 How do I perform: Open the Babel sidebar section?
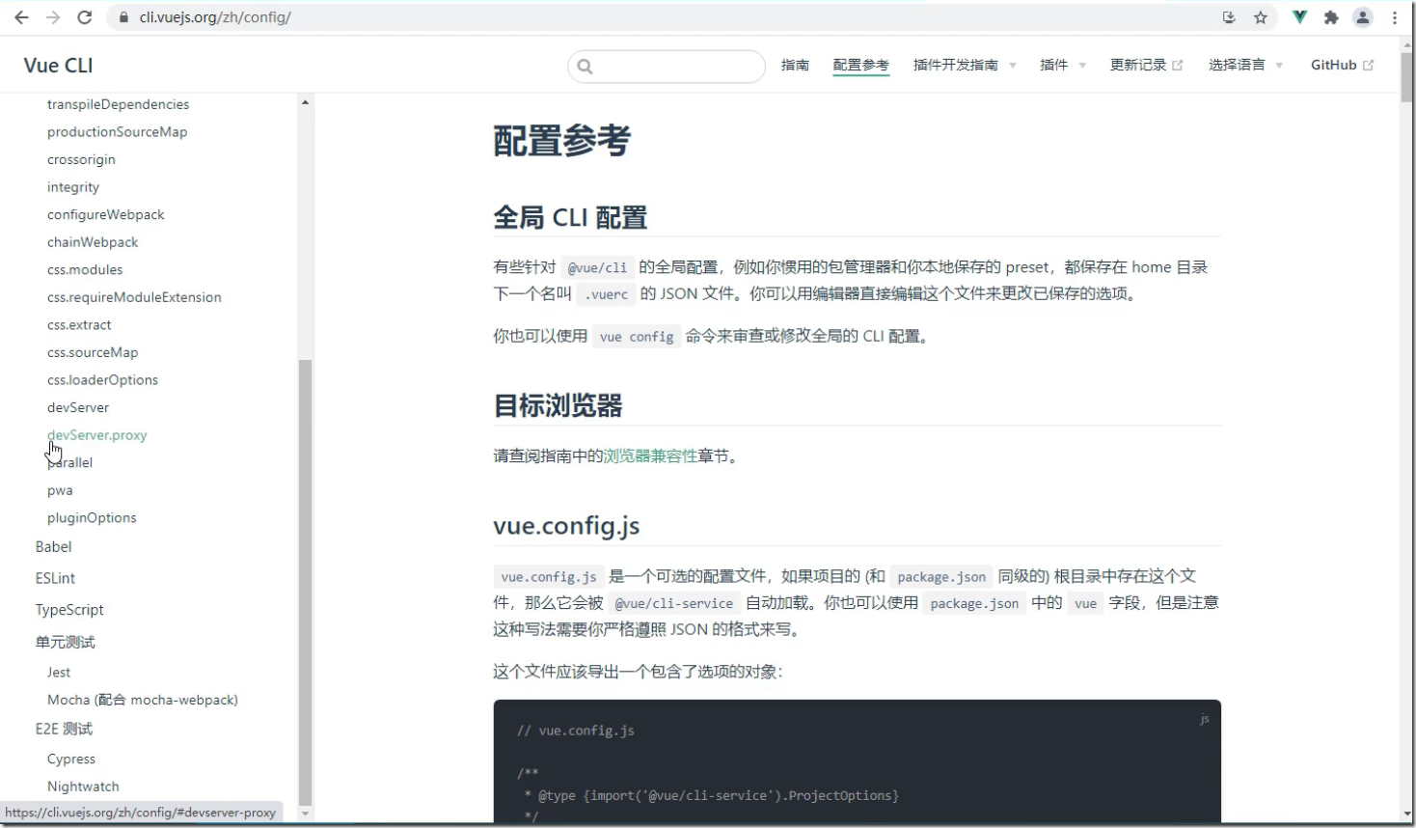point(53,546)
